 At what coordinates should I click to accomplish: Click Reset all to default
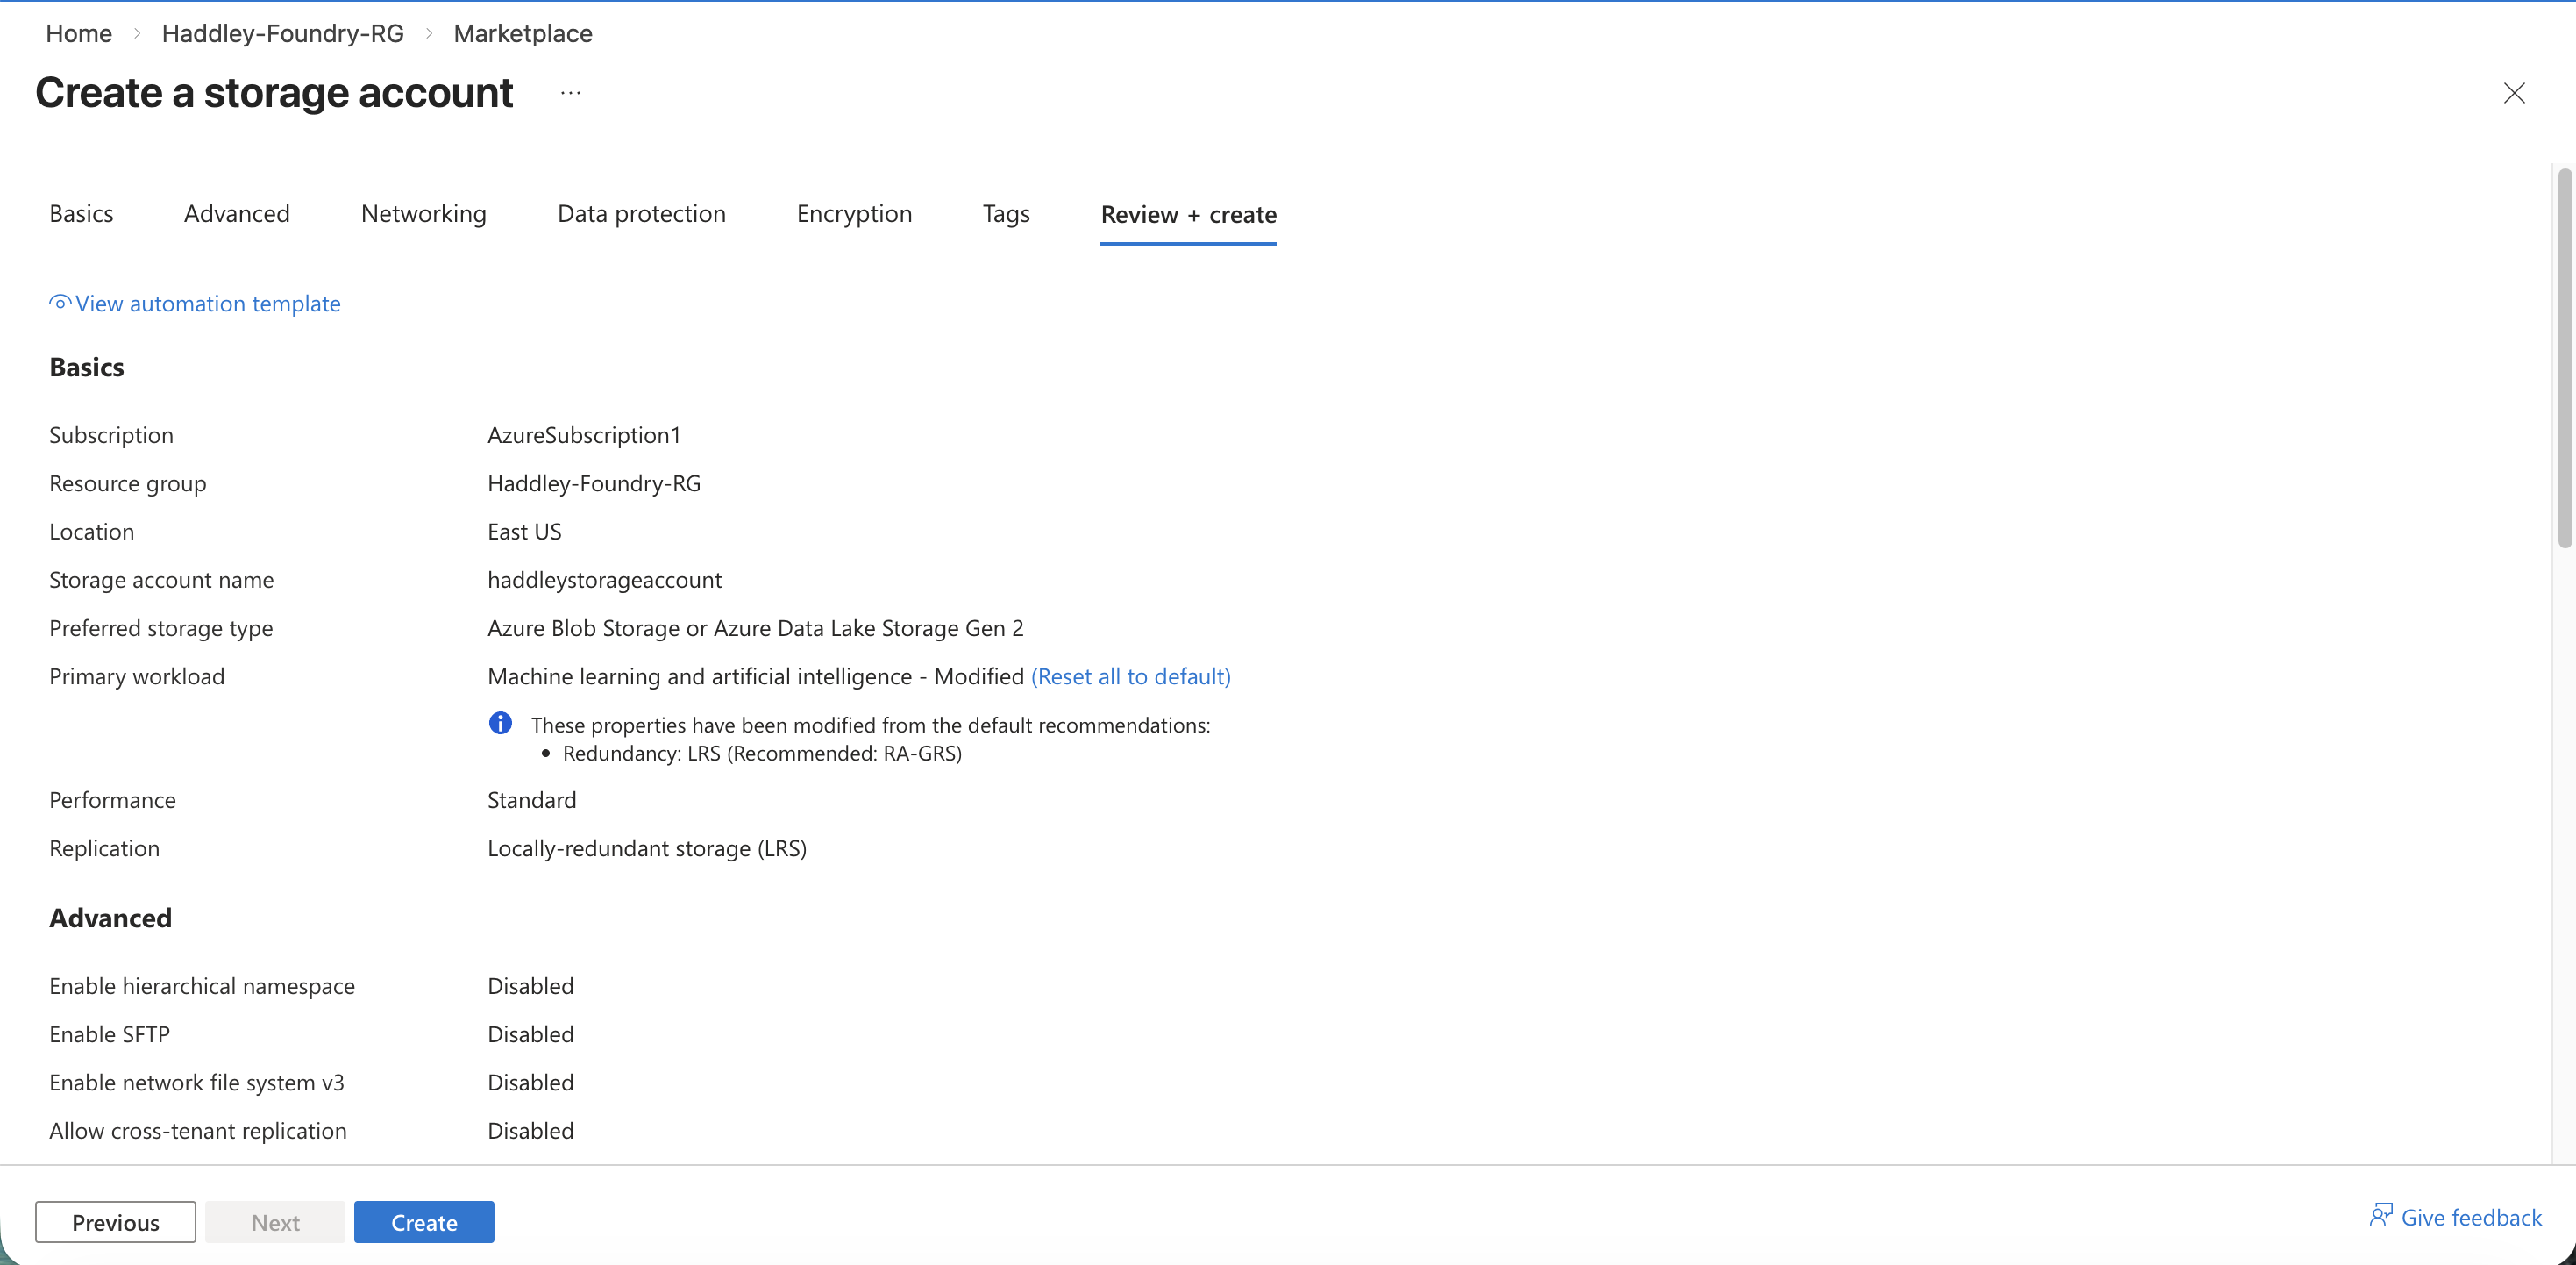pos(1130,675)
